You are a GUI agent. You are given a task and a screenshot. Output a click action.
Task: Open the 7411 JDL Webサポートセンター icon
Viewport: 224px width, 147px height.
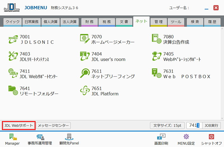coord(13,73)
